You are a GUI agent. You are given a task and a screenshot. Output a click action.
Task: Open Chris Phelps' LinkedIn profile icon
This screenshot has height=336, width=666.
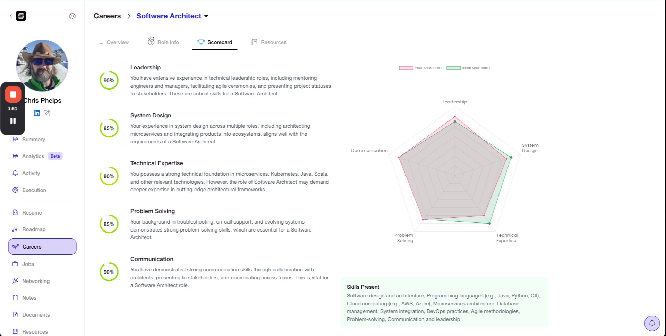pos(37,113)
